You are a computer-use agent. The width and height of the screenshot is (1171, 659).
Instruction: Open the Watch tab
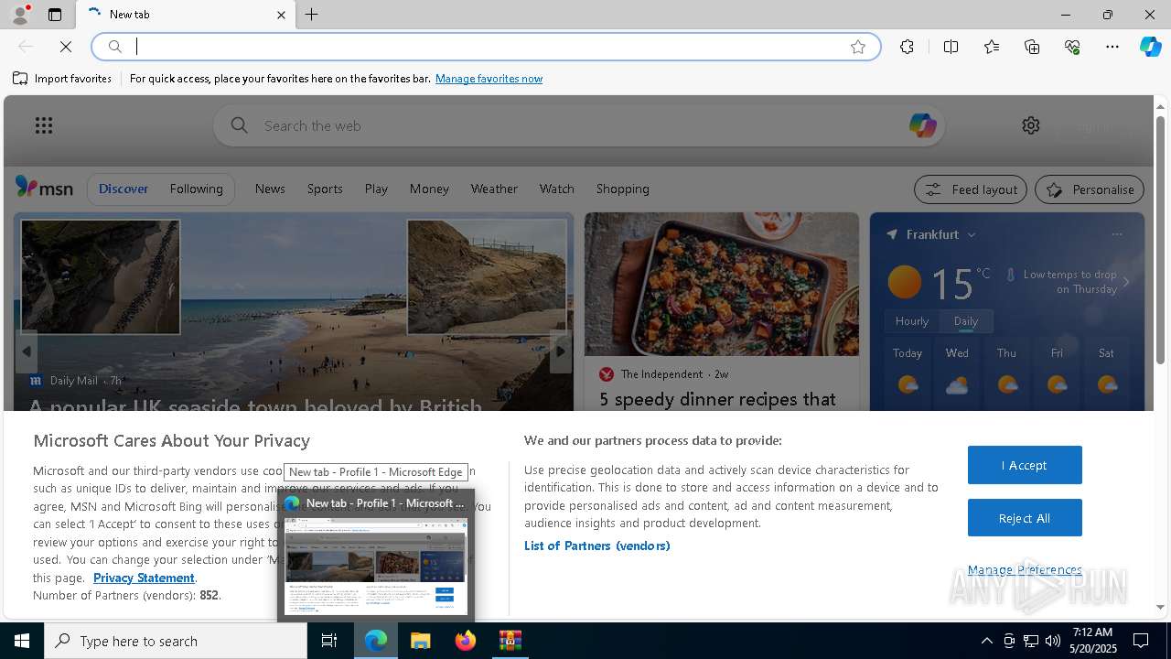pos(556,189)
